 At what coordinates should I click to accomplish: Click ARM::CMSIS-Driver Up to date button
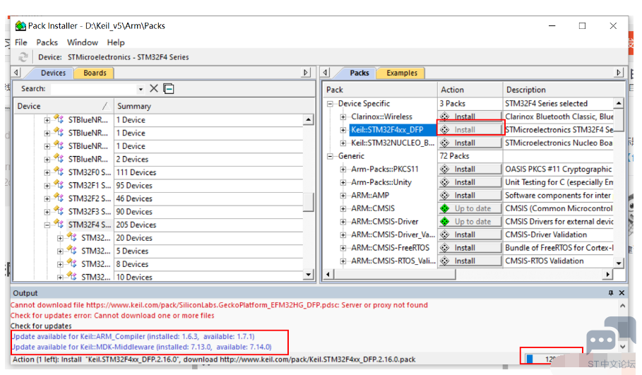coord(470,222)
